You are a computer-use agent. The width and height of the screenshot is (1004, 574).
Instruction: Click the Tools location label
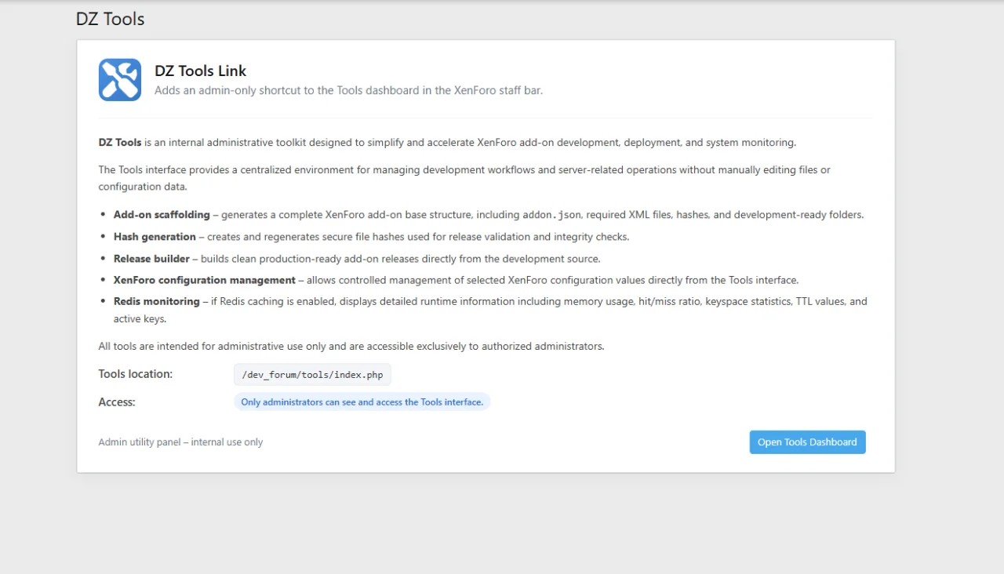[135, 374]
